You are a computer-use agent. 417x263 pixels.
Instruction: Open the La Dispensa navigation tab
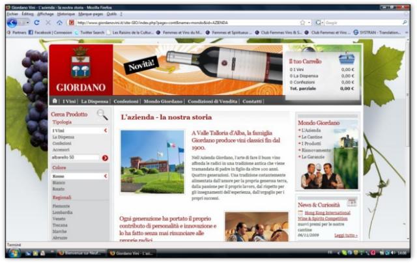pos(94,101)
